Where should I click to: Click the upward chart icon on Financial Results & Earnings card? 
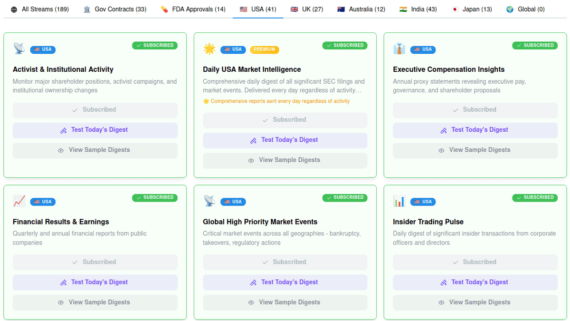pyautogui.click(x=19, y=200)
